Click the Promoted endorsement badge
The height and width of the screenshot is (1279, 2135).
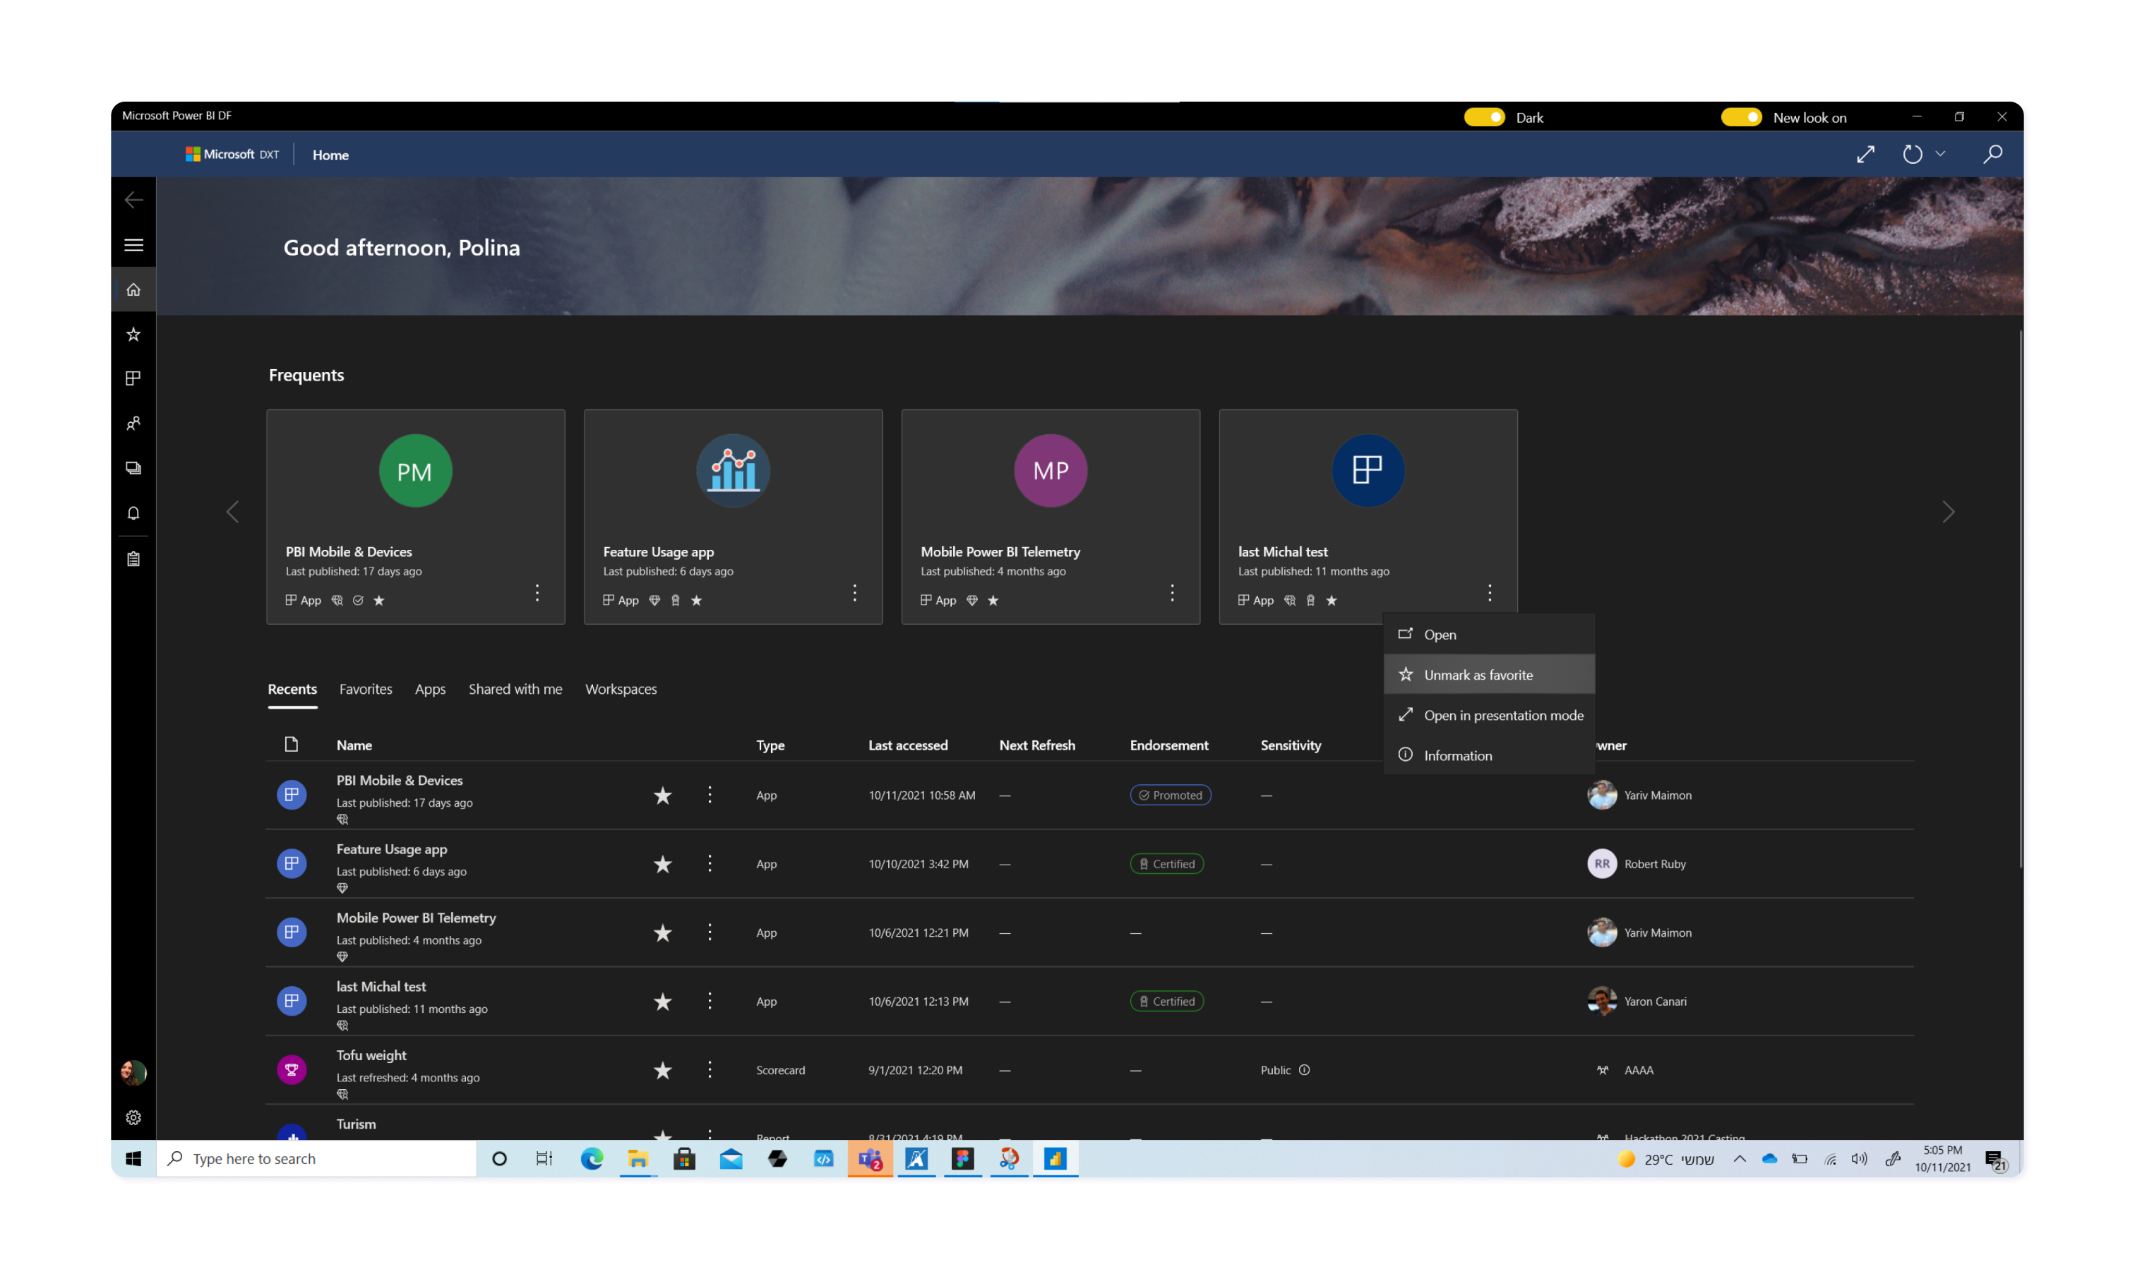[1170, 795]
